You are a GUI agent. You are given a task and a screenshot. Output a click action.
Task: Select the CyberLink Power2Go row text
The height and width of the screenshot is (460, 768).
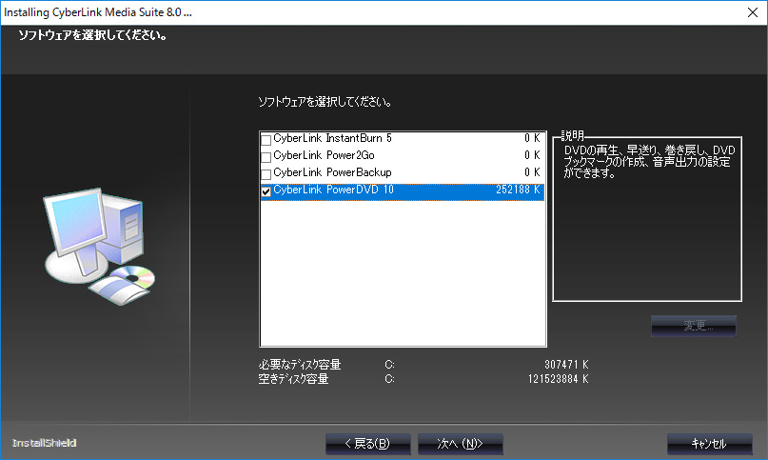(x=324, y=155)
